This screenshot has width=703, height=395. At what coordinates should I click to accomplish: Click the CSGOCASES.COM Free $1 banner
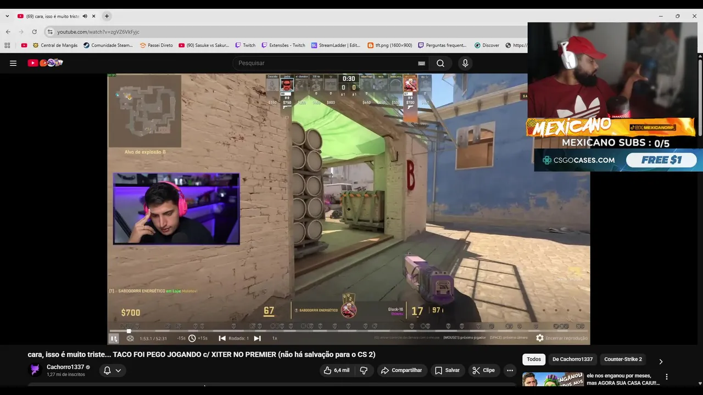click(x=618, y=160)
